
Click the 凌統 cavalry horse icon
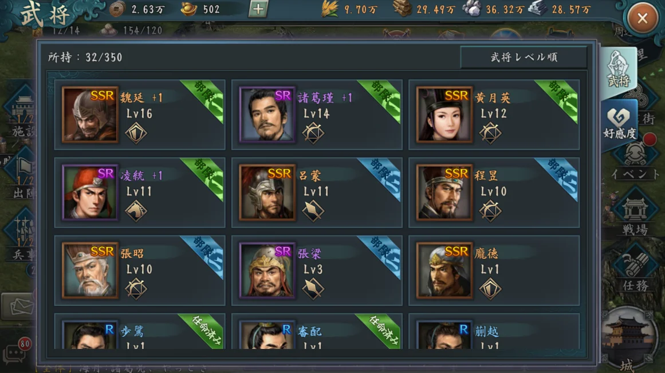coord(136,211)
